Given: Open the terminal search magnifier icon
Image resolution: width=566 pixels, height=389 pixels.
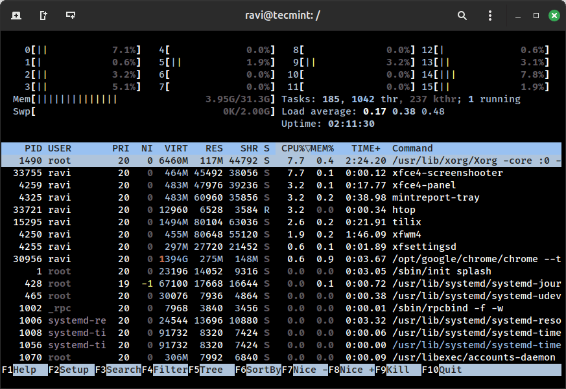Looking at the screenshot, I should 462,15.
